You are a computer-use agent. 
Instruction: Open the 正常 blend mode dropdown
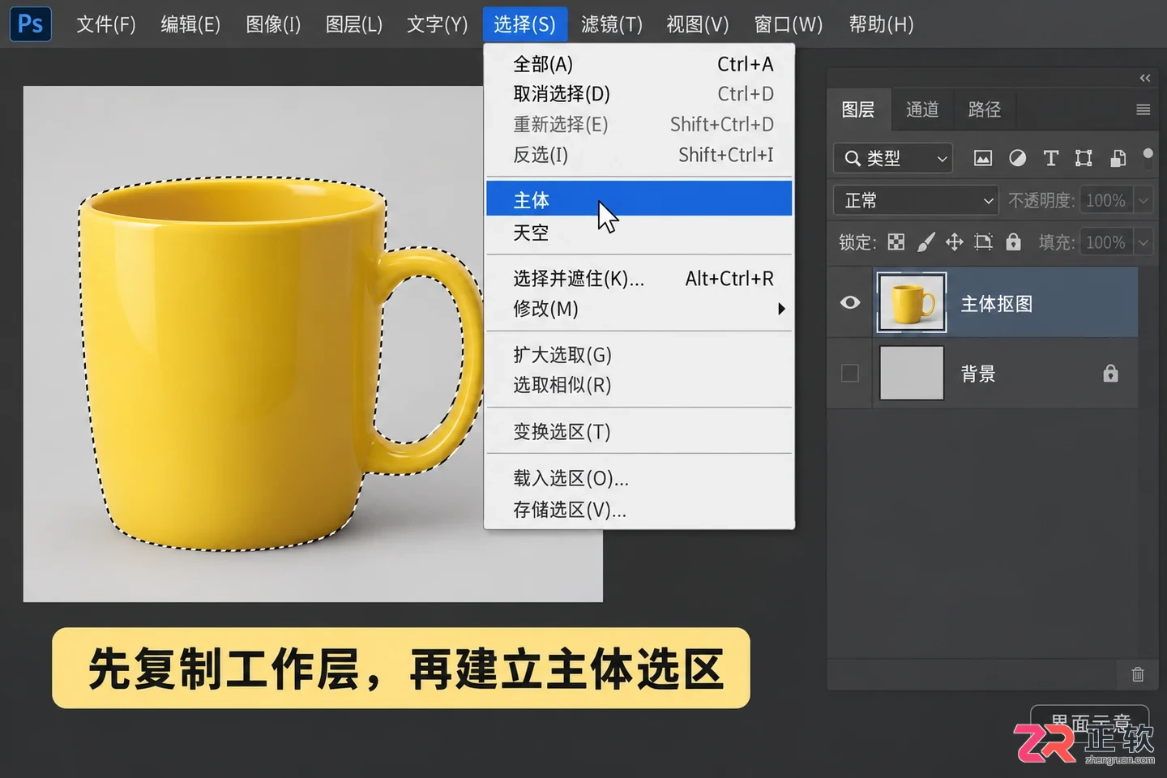click(916, 200)
